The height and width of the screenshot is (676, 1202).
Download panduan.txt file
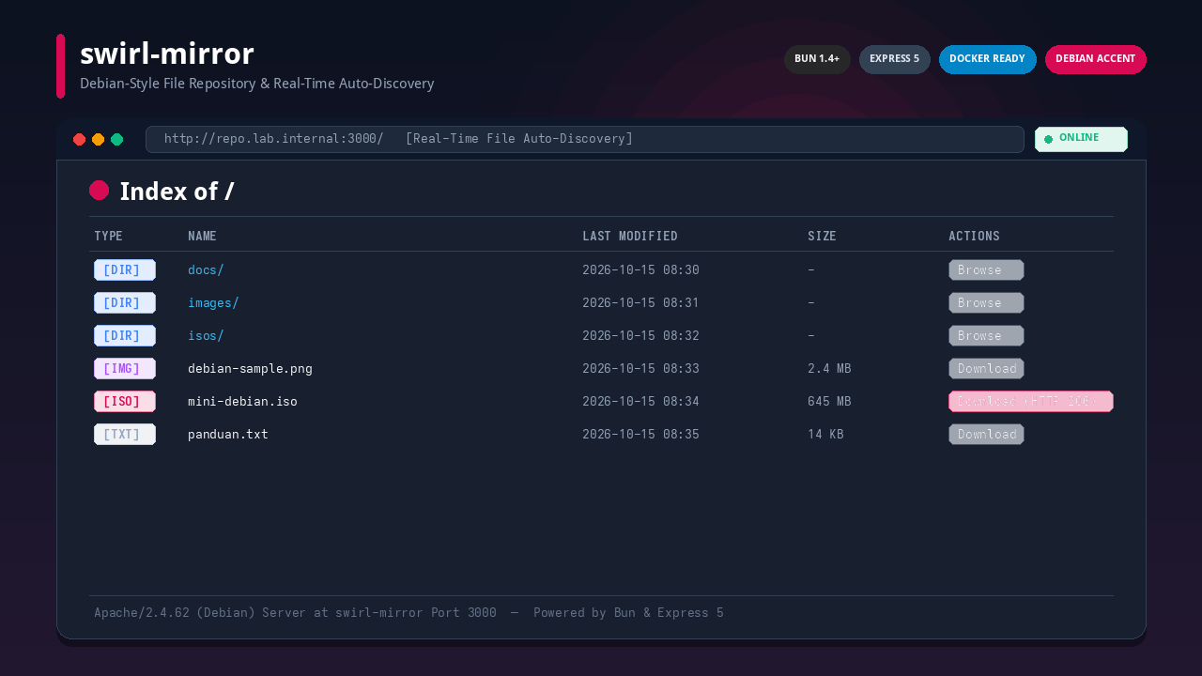tap(986, 435)
